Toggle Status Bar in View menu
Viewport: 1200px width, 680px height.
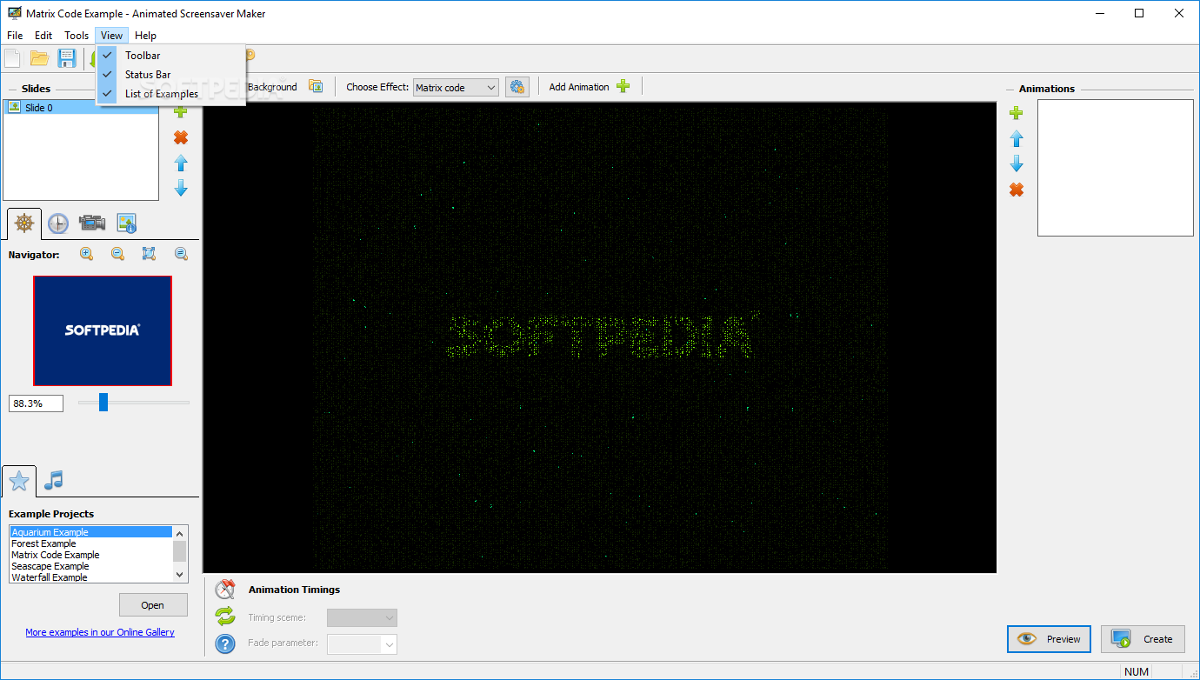point(171,74)
